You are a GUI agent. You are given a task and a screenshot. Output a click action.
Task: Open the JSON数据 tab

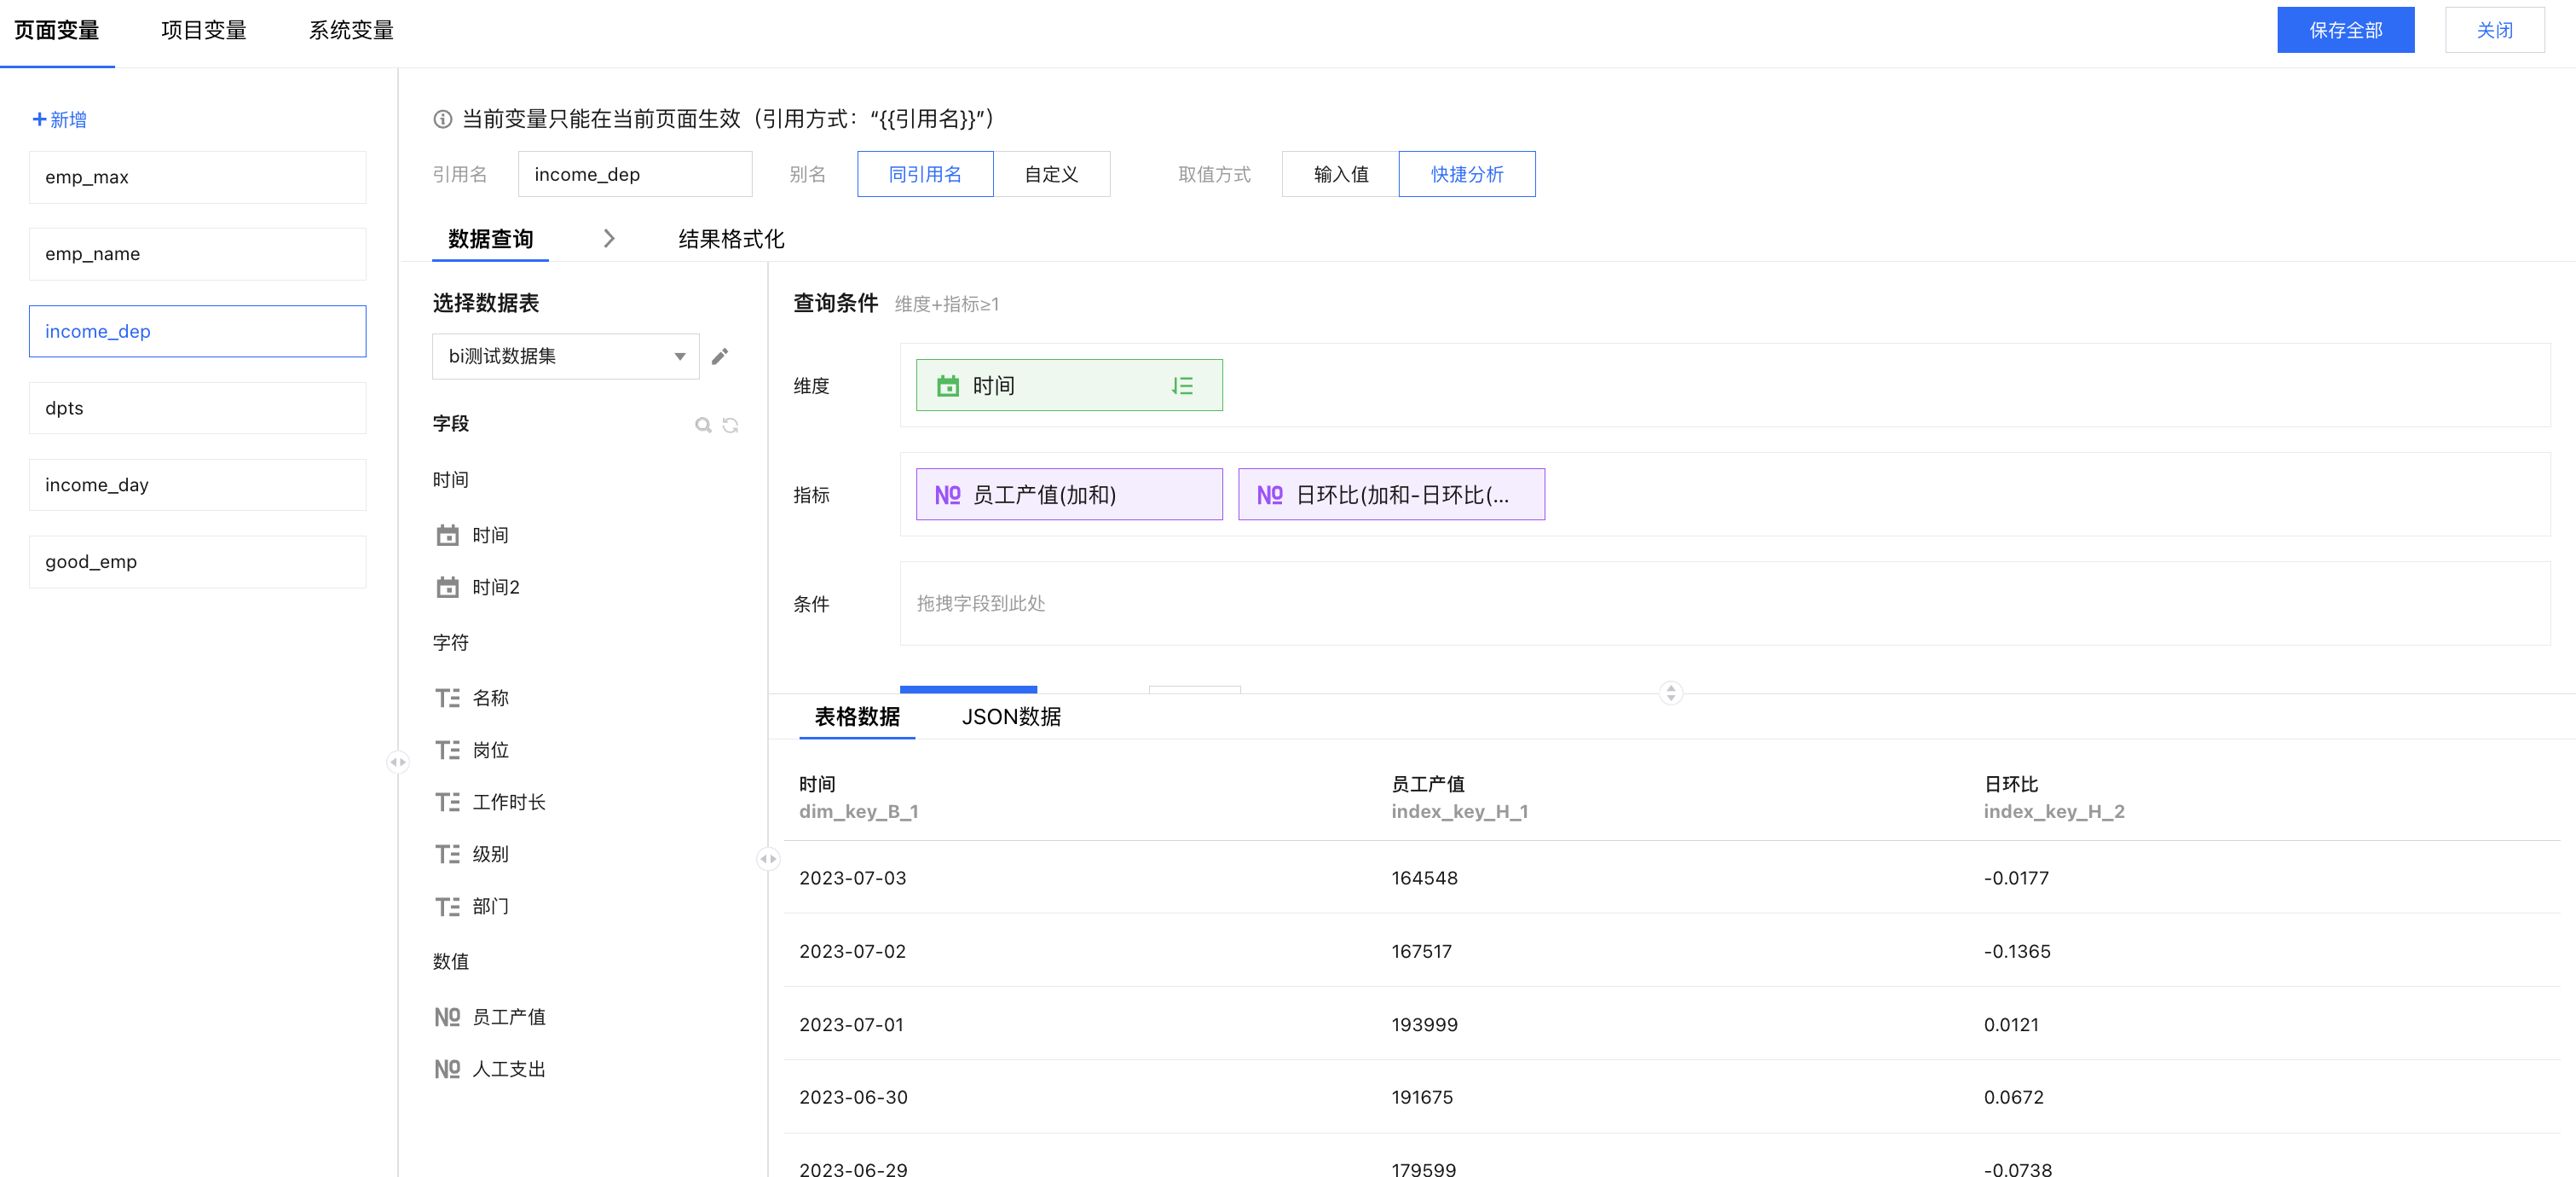click(x=1011, y=716)
